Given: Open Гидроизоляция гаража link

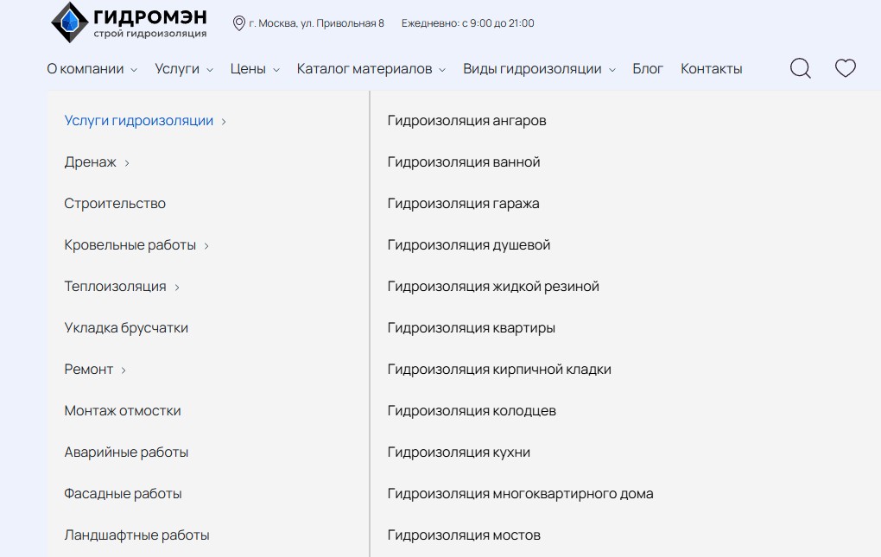Looking at the screenshot, I should point(463,204).
